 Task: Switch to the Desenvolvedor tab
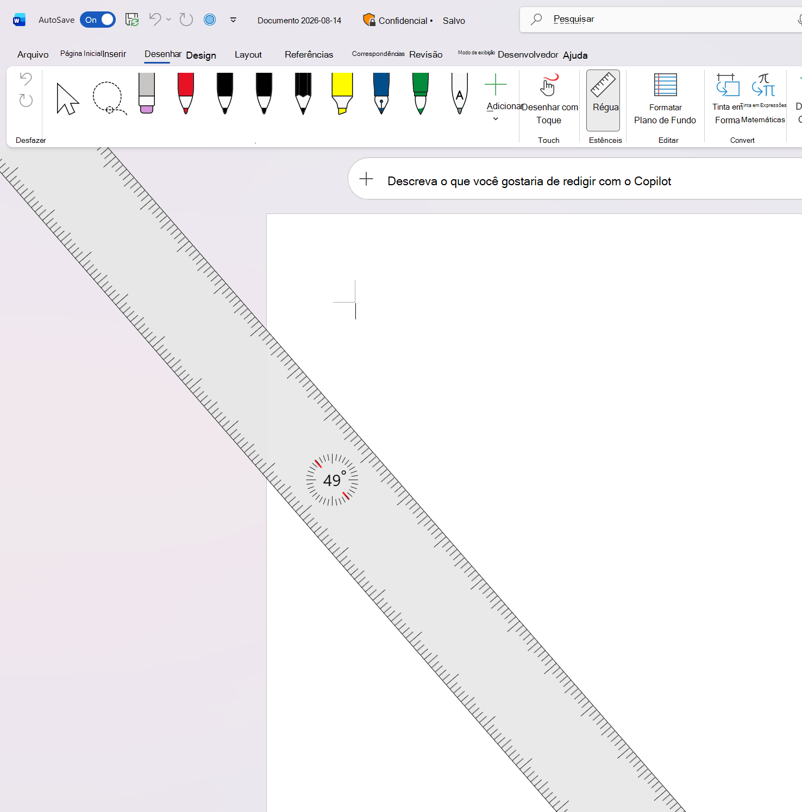(528, 55)
